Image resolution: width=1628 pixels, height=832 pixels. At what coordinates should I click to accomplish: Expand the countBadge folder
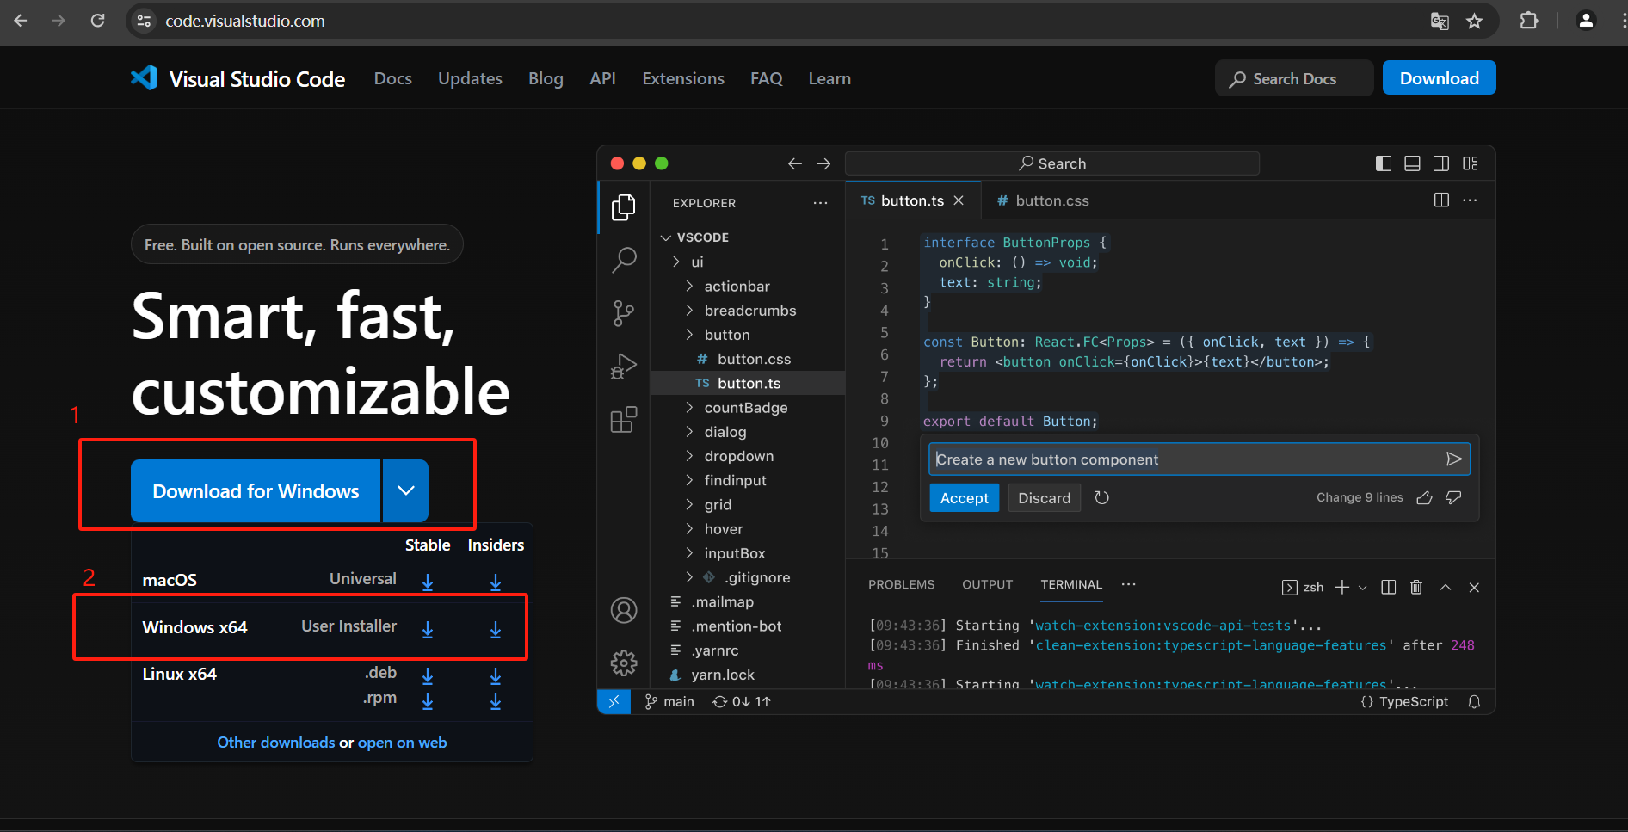point(689,407)
